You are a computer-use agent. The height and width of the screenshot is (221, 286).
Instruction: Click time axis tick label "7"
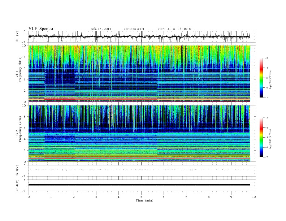(x=186, y=197)
